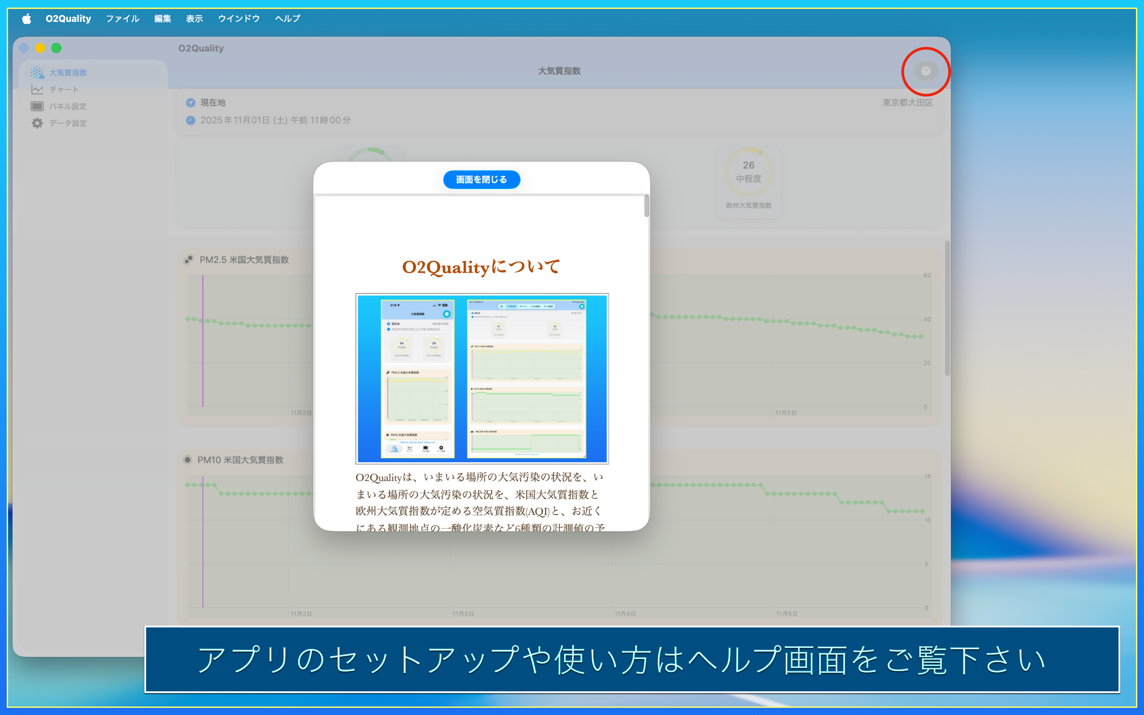Click the PM10 particle icon
Viewport: 1144px width, 715px height.
pos(188,460)
